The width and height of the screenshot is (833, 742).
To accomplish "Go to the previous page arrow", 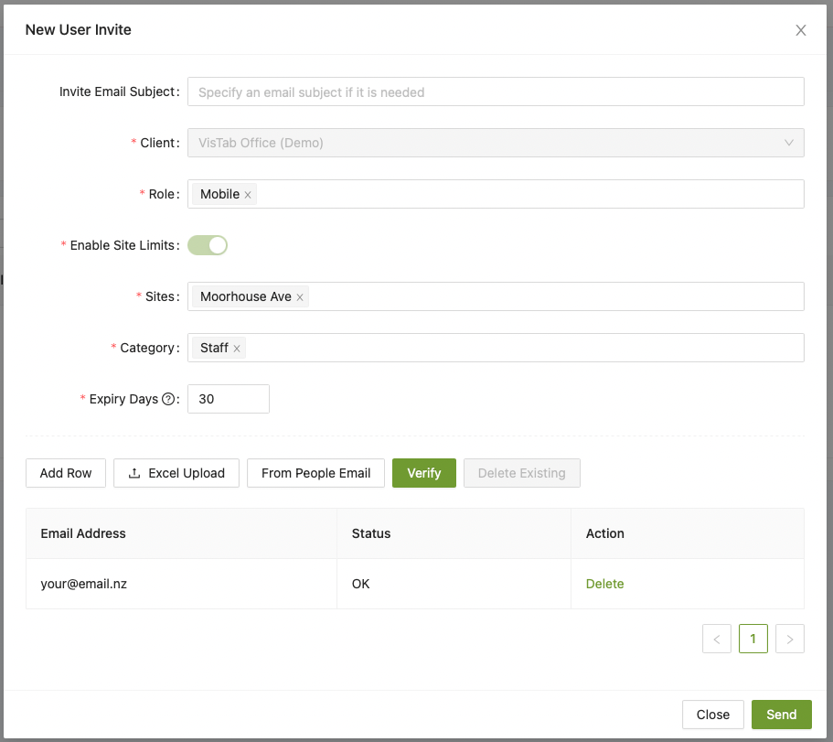I will [x=716, y=639].
